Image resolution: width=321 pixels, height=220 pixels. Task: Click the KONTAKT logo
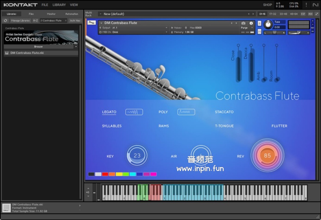(x=21, y=5)
